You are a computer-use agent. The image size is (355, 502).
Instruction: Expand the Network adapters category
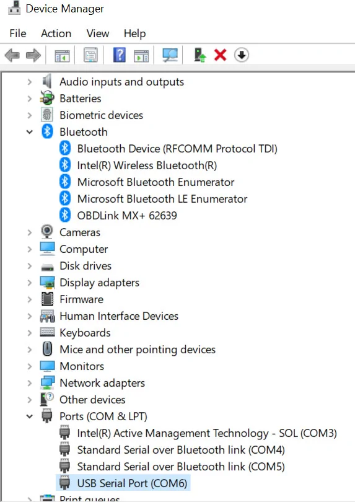pyautogui.click(x=30, y=383)
